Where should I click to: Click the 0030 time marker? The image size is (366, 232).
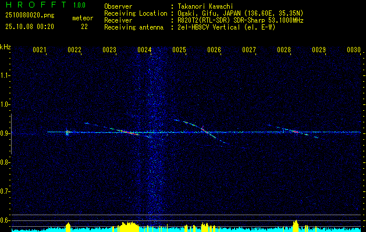tap(354, 50)
